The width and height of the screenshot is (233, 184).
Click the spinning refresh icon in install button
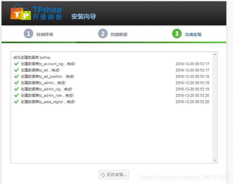click(x=103, y=175)
